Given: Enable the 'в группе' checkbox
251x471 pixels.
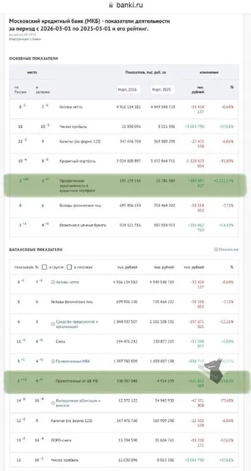Looking at the screenshot, I should tap(45, 267).
